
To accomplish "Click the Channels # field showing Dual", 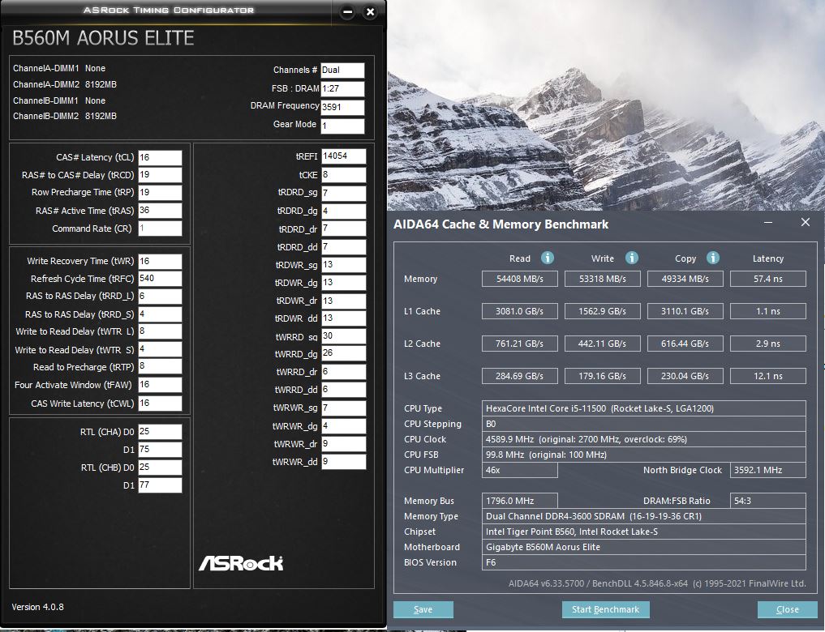I will point(342,70).
